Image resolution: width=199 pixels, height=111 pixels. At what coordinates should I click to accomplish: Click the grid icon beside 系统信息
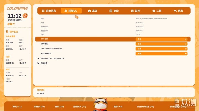click(43, 11)
